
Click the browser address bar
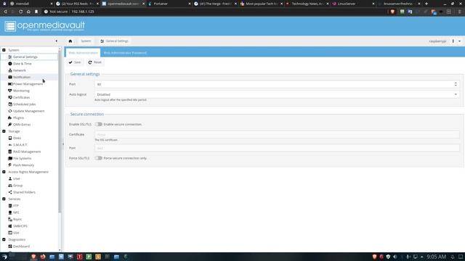(x=214, y=12)
